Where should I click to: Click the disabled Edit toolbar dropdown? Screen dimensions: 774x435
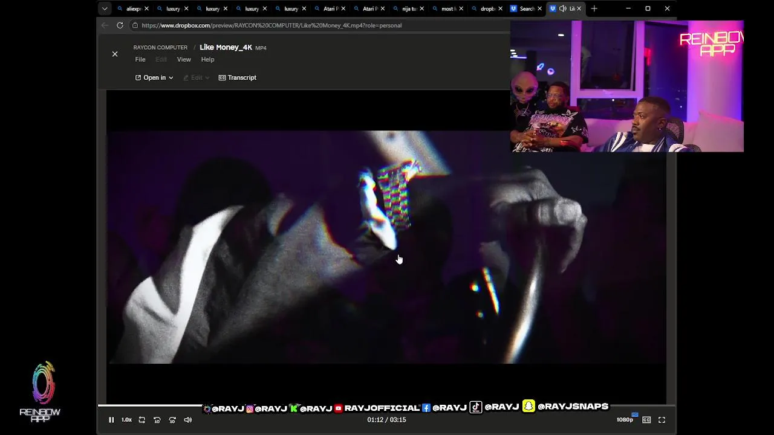pyautogui.click(x=197, y=77)
